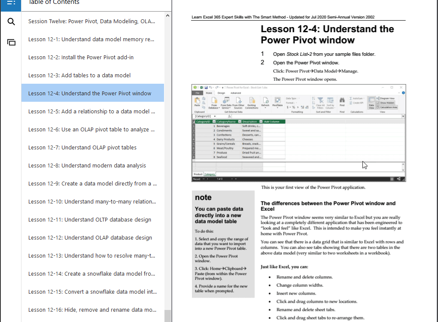The width and height of the screenshot is (438, 322).
Task: Click the Table of Contents sidebar icon
Action: pos(11,3)
